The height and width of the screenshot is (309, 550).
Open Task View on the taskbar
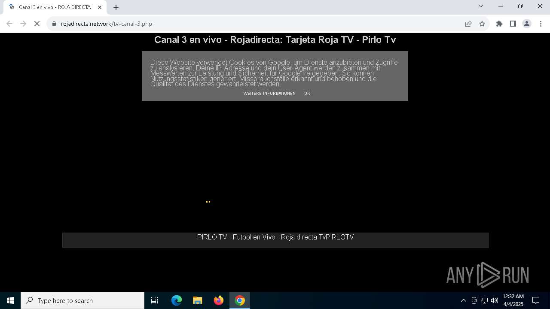[x=155, y=300]
